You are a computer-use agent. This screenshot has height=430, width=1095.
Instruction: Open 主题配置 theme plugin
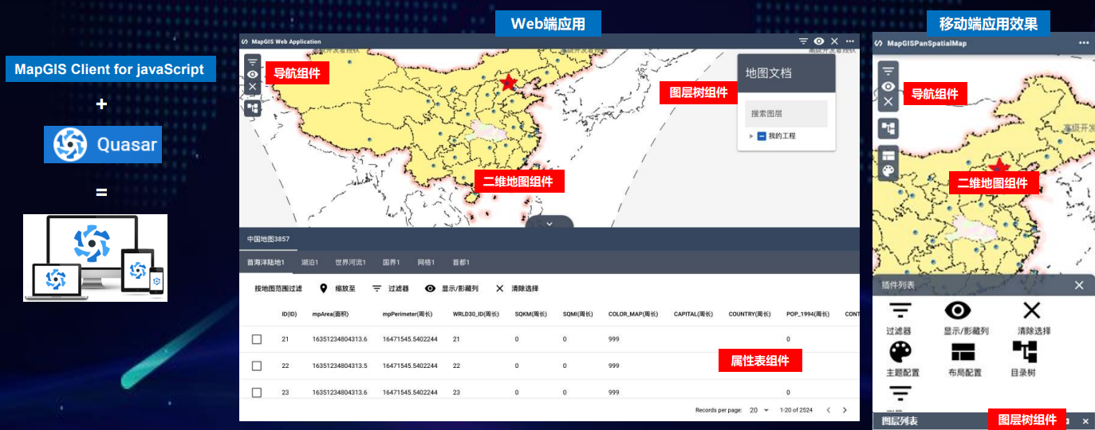pos(902,359)
